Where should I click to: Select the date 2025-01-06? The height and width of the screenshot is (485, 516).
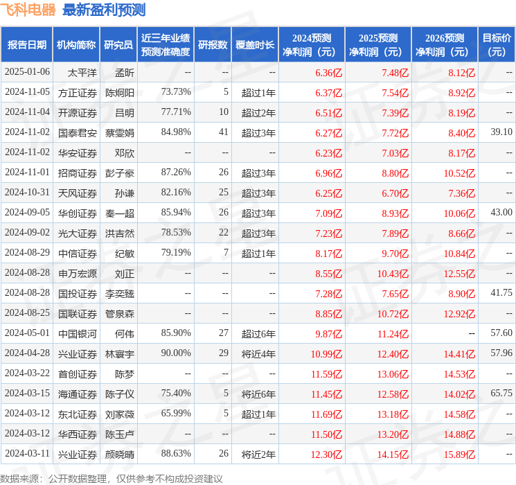[27, 72]
